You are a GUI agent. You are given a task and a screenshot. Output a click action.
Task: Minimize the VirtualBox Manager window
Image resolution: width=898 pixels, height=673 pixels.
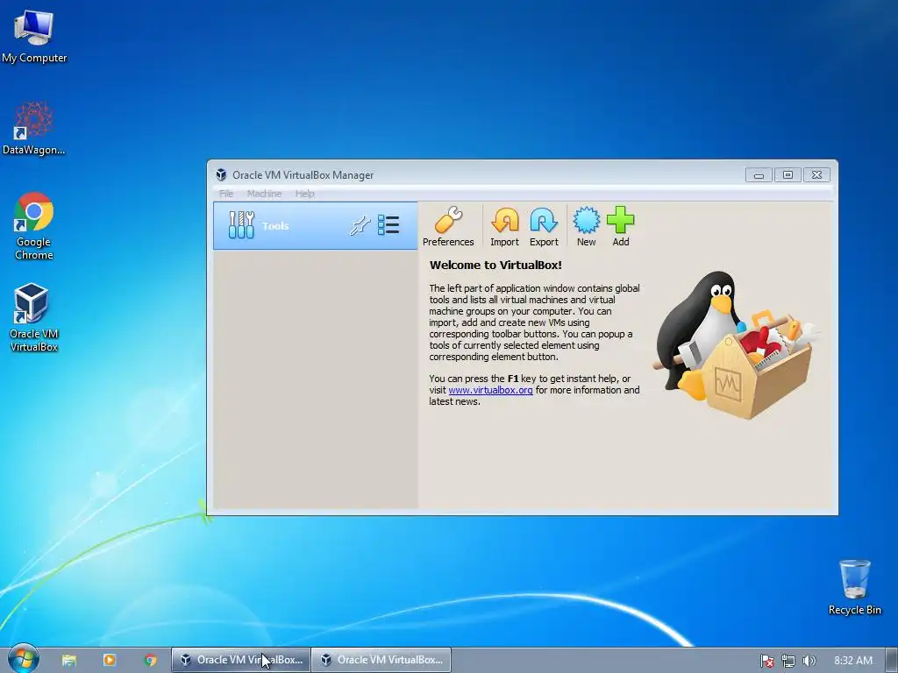click(x=759, y=175)
